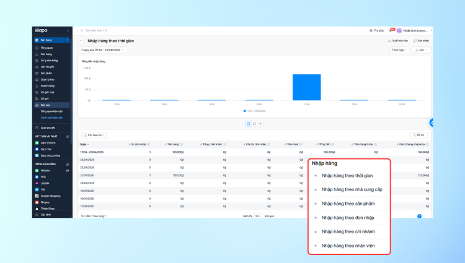The height and width of the screenshot is (263, 465).
Task: Open Google Shopping channel
Action: point(50,196)
